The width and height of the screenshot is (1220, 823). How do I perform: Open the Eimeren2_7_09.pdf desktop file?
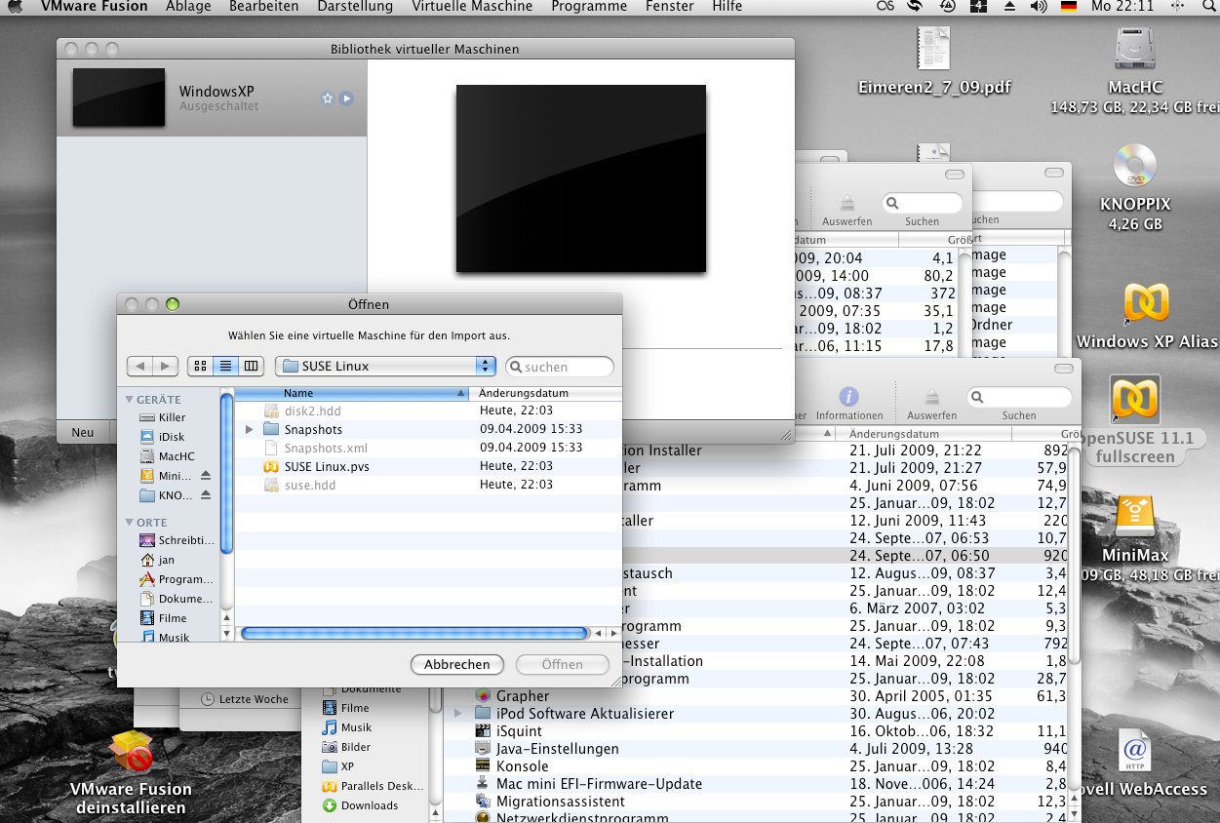(x=934, y=60)
